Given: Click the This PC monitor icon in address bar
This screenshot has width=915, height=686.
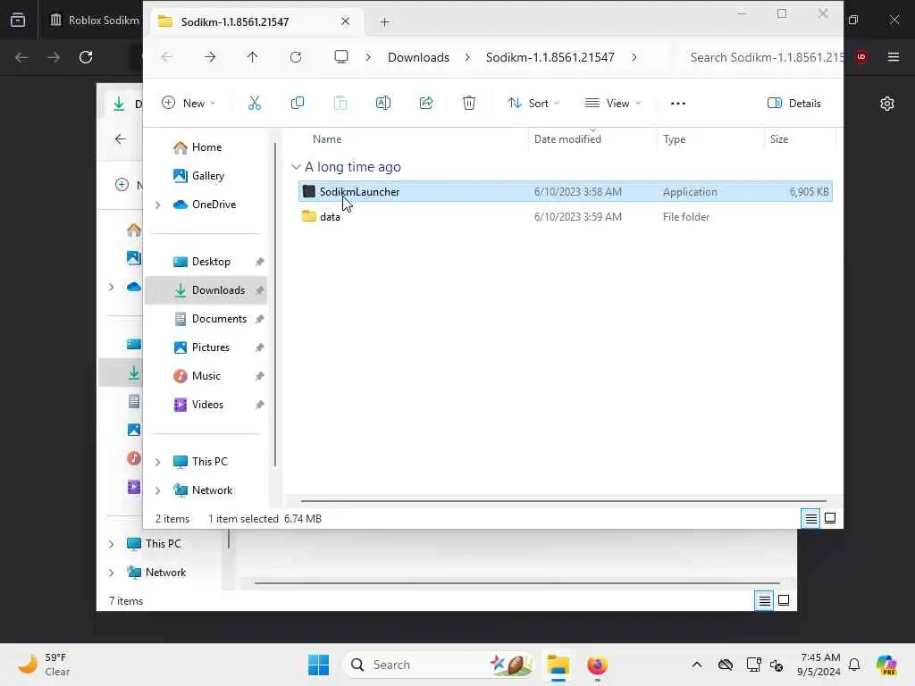Looking at the screenshot, I should click(341, 57).
